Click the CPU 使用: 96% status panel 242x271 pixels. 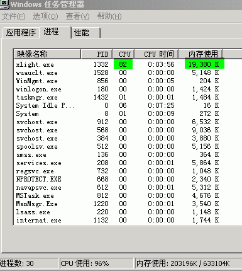96,263
